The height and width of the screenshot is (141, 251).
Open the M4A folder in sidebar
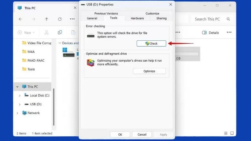point(28,52)
